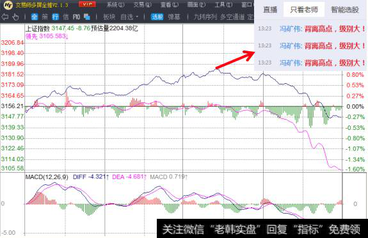Click the back arrow icon in toolbar

coord(5,17)
